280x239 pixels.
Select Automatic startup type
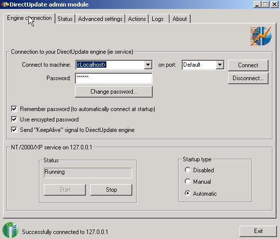188,193
